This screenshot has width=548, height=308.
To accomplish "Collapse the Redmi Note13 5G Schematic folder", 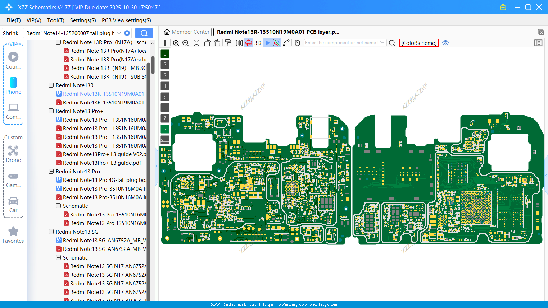I will [58, 257].
